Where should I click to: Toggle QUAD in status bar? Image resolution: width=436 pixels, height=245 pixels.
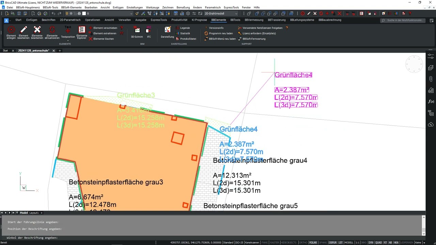[378, 243]
